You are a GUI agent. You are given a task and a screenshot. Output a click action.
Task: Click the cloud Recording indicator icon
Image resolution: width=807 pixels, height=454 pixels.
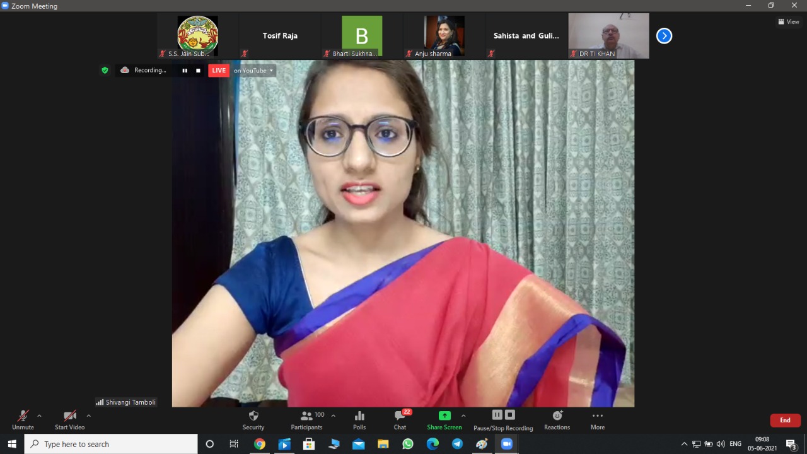pos(125,70)
